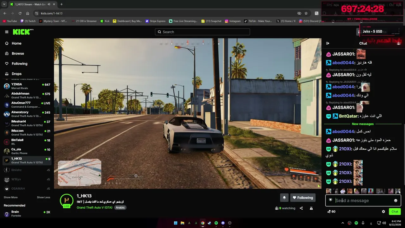
Task: Go back using the browser back arrow
Action: (x=5, y=13)
